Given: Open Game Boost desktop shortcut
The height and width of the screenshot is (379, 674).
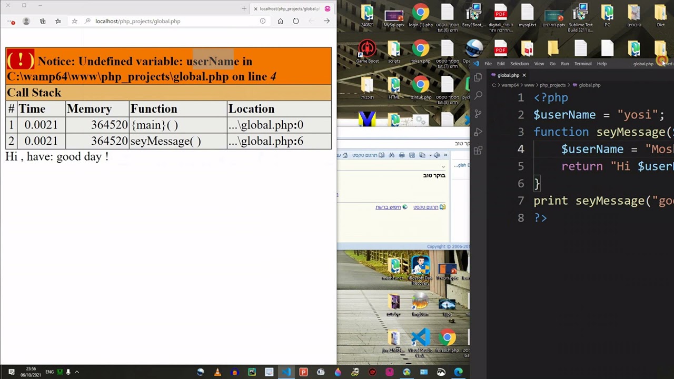Looking at the screenshot, I should click(x=367, y=52).
